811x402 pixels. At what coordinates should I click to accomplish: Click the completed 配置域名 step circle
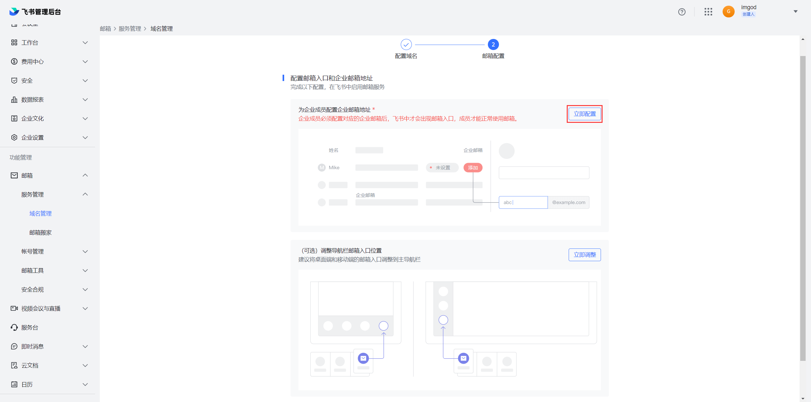tap(406, 45)
